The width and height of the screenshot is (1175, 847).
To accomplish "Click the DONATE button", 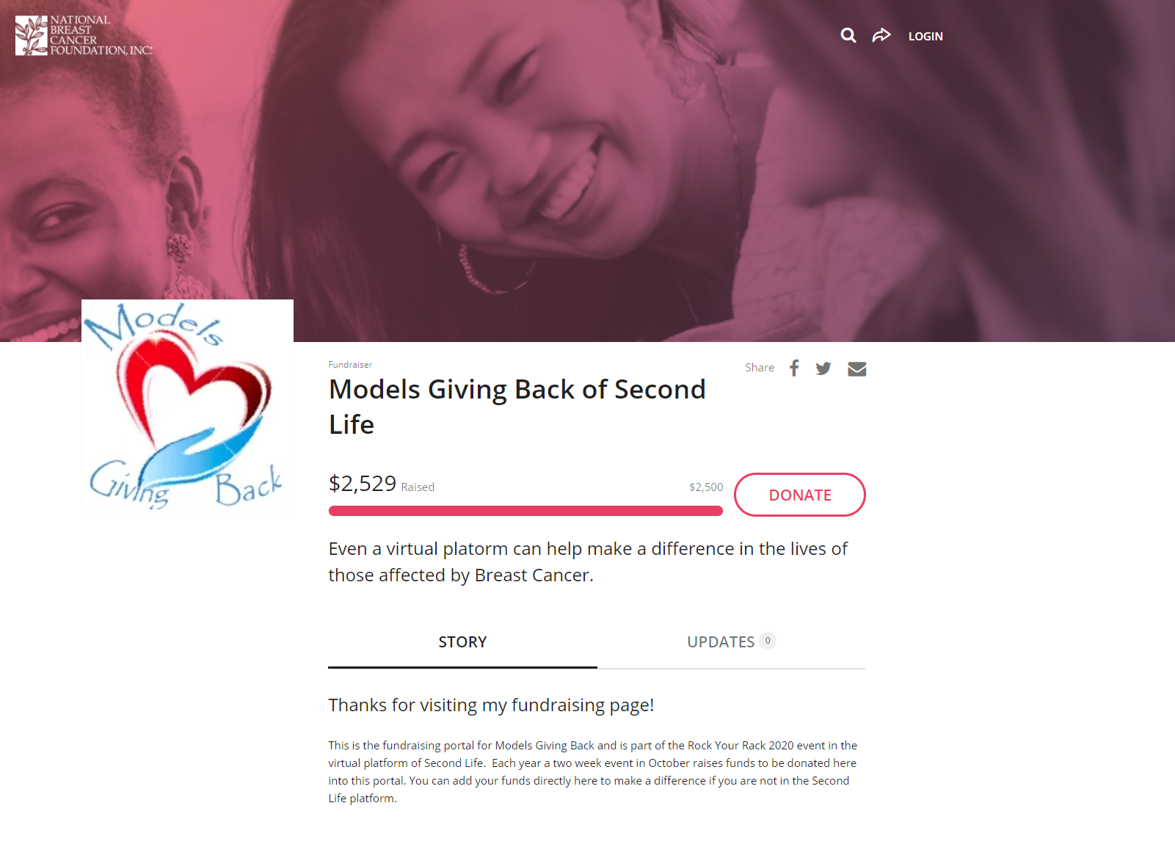I will pos(800,495).
